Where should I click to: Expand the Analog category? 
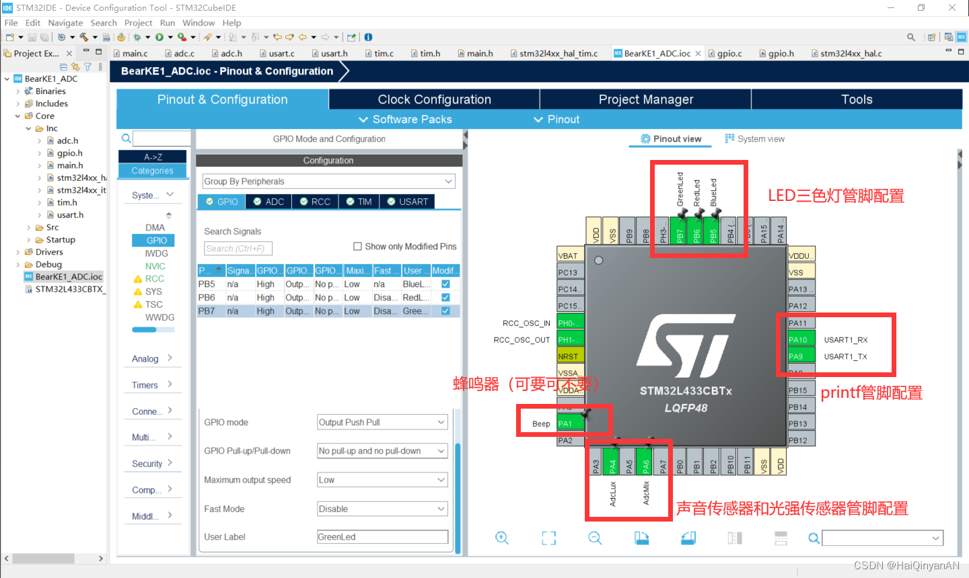(x=152, y=358)
